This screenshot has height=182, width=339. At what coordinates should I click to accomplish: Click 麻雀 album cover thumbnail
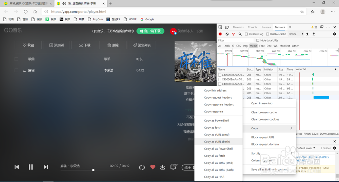tap(195, 61)
